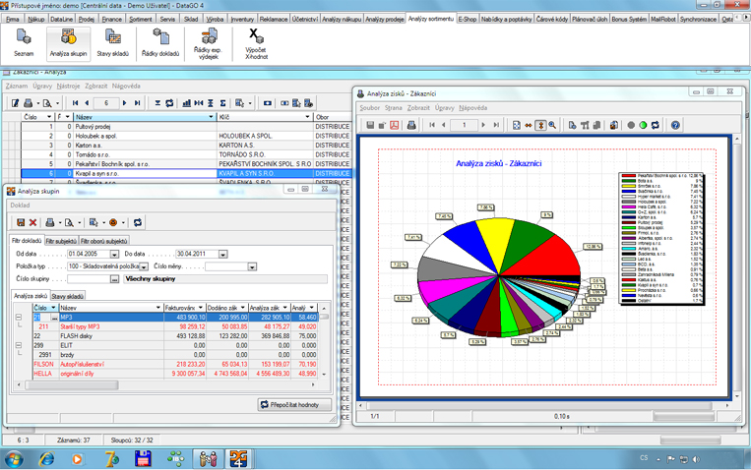Click the PDF export icon in chart window

[394, 125]
